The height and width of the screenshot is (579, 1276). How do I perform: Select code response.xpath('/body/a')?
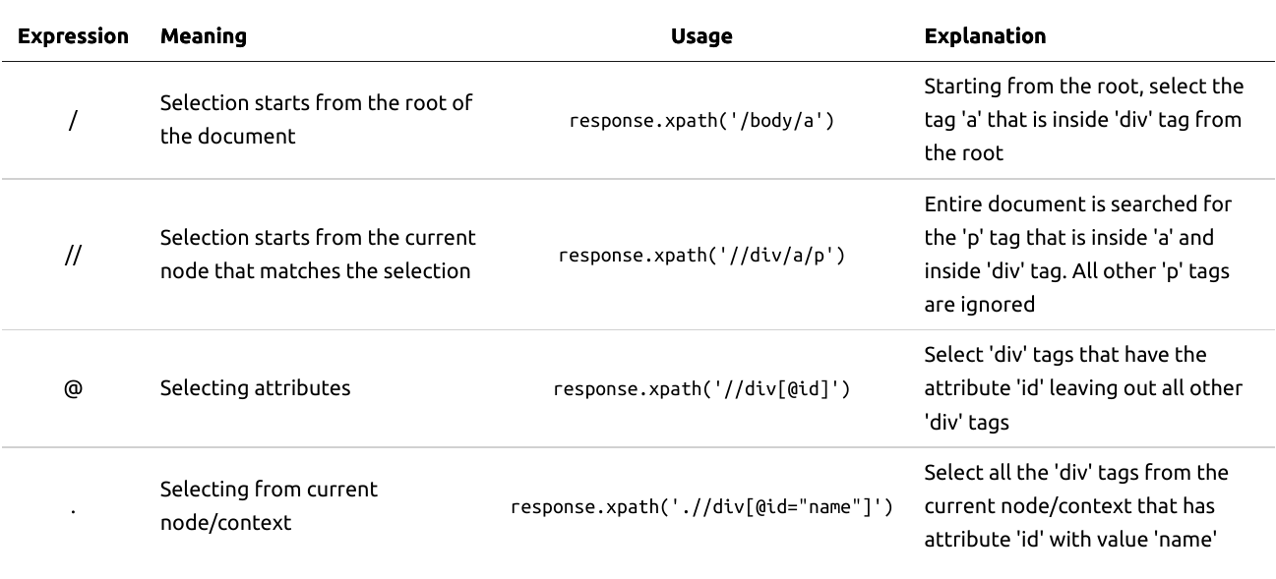(x=701, y=121)
